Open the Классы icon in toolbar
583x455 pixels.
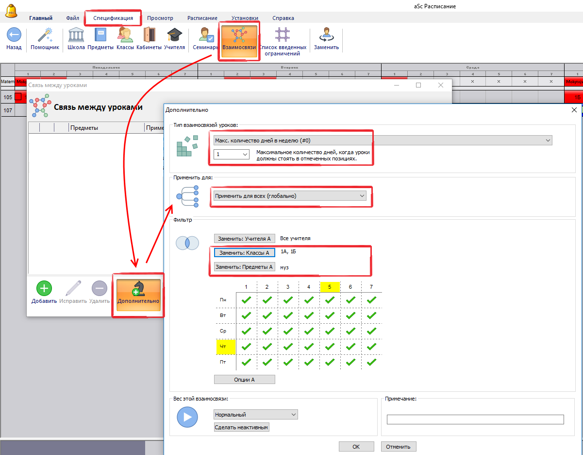[x=125, y=35]
